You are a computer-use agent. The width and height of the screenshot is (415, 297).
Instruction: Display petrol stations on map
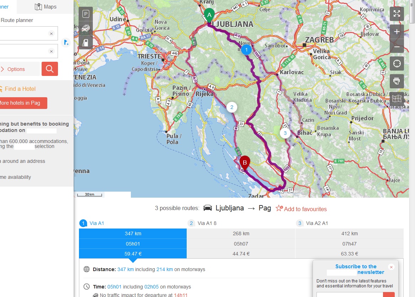pyautogui.click(x=85, y=43)
